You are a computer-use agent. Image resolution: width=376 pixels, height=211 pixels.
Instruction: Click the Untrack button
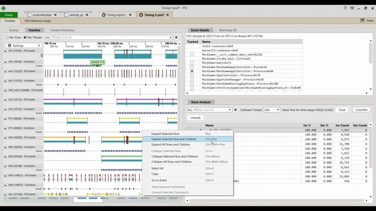coord(196,118)
